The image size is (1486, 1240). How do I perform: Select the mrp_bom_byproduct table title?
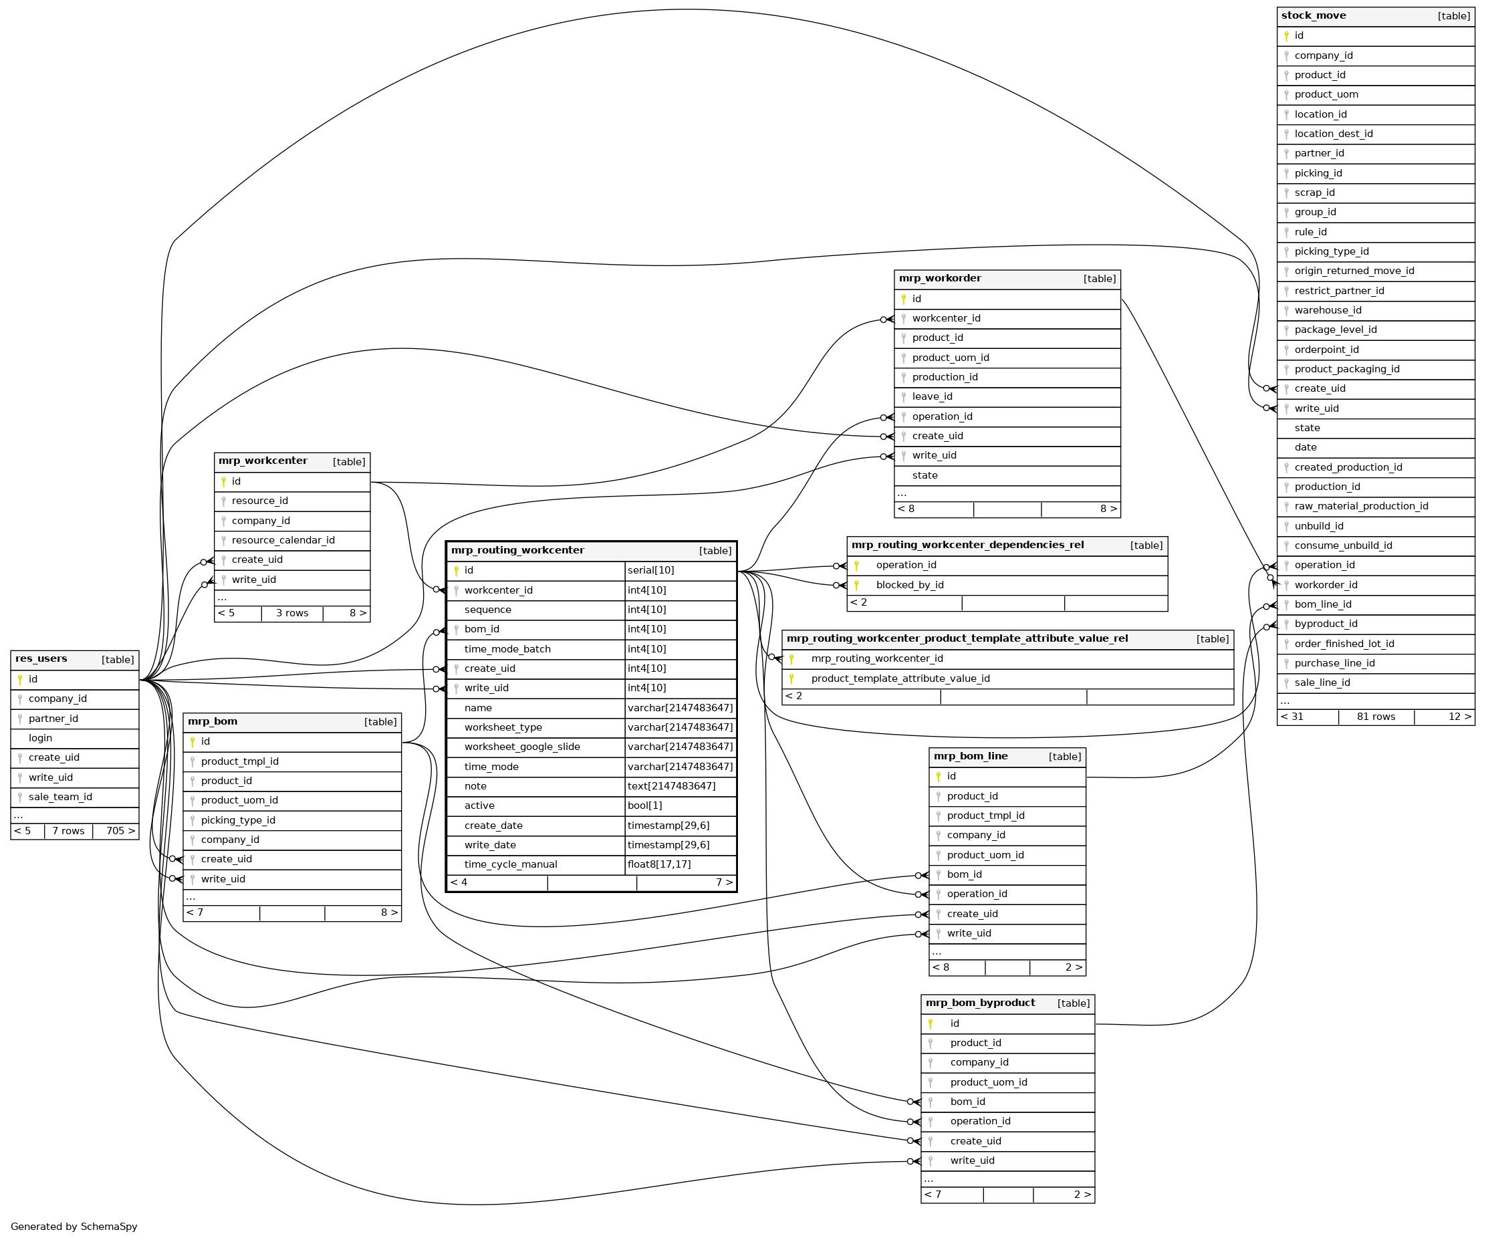click(x=979, y=1003)
